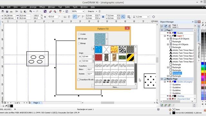
Task: Click the Application launcher icon
Action: coord(61,12)
